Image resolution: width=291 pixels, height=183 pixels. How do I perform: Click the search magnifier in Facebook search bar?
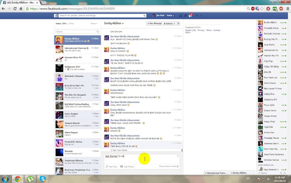tap(144, 16)
